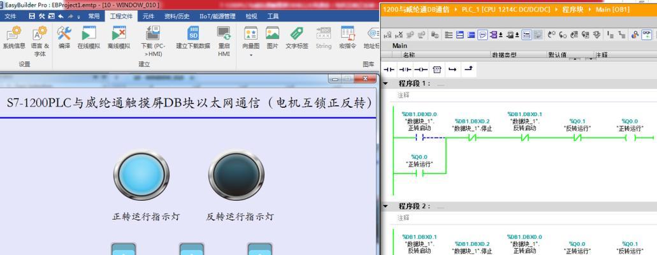657x255 pixels.
Task: Click delete network icon in TIA toolbar
Action: point(399,35)
